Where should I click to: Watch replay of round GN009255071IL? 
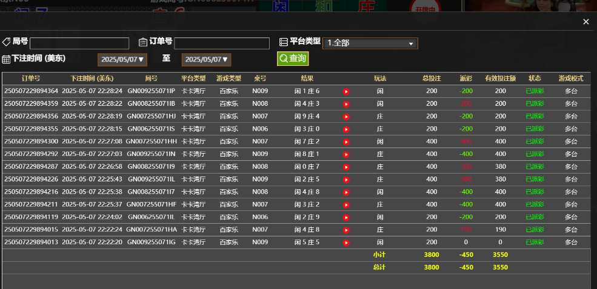click(346, 180)
